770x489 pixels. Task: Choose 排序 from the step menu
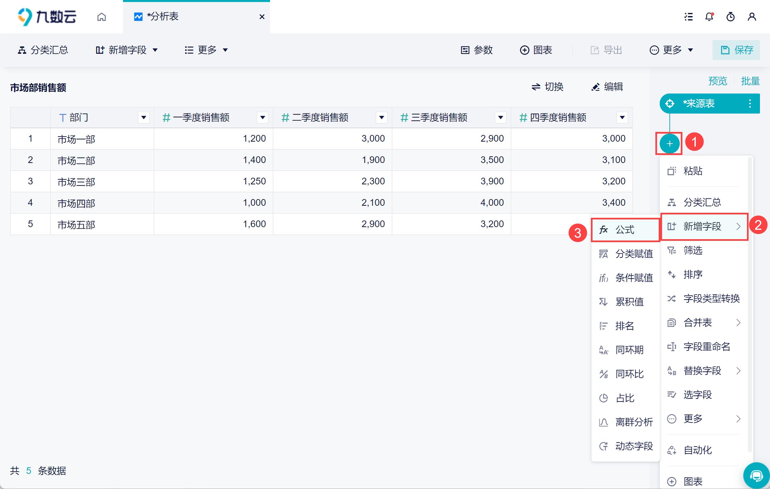704,274
